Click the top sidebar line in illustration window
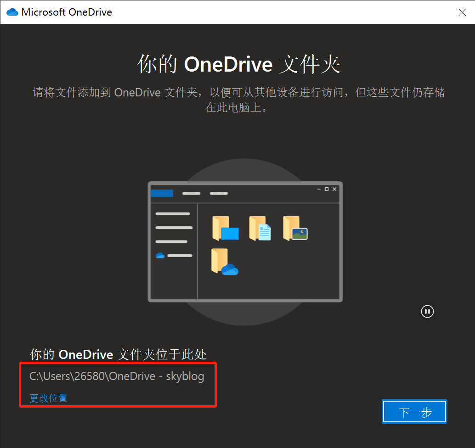Screen dimensions: 475x448 [173, 214]
